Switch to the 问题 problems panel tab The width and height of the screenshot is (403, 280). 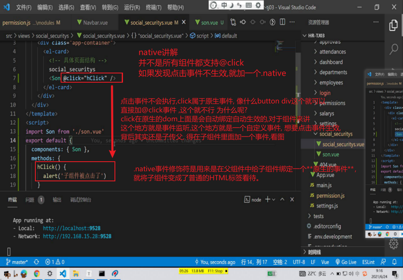[35, 199]
